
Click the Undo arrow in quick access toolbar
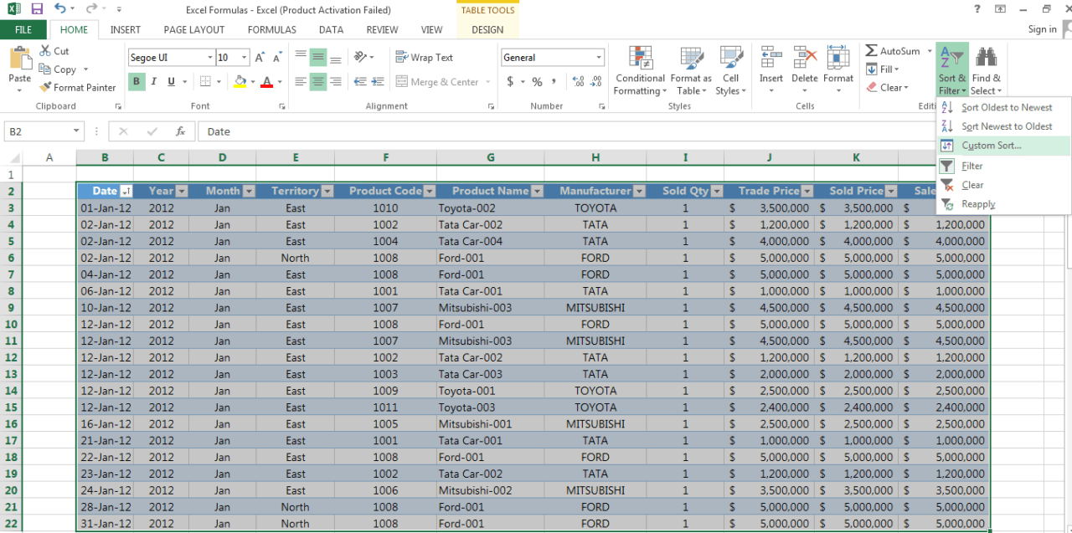[59, 9]
